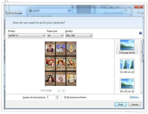Go to the previous preview page arrow
The width and height of the screenshot is (148, 114).
coord(59,91)
